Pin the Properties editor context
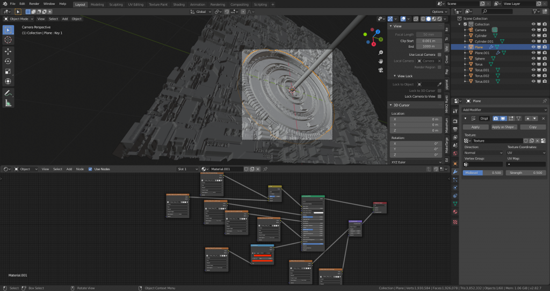Screen dimensions: 550x291 (x=545, y=101)
